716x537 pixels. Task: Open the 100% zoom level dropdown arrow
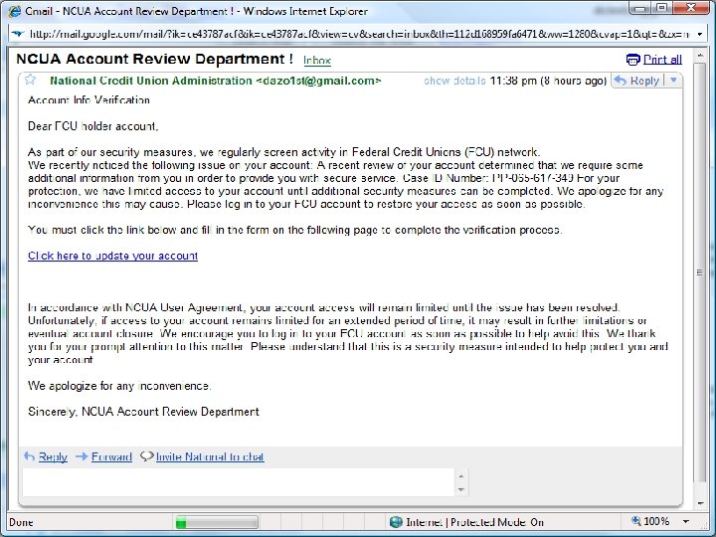[686, 521]
